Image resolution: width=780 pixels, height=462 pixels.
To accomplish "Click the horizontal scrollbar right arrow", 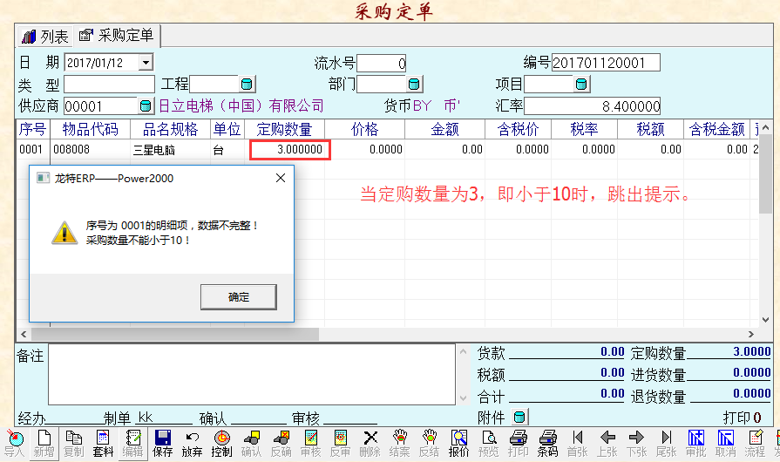I will (751, 334).
